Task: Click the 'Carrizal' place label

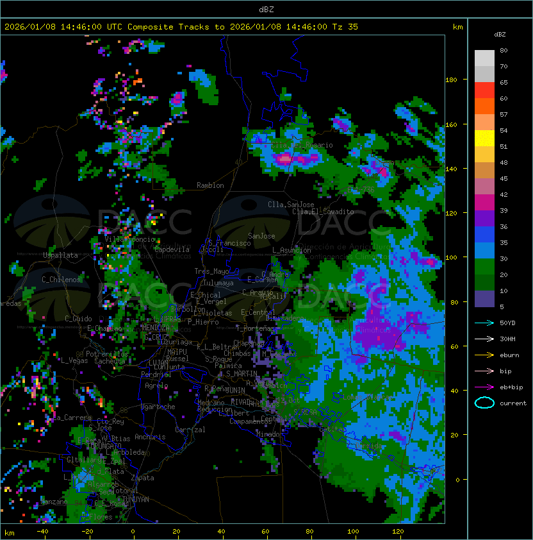Action: [x=190, y=430]
